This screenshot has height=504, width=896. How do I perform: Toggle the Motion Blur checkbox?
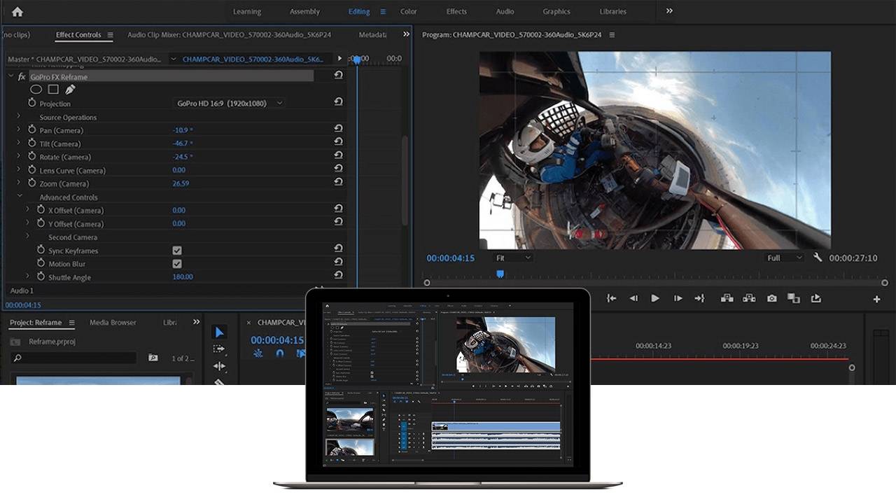pyautogui.click(x=177, y=264)
